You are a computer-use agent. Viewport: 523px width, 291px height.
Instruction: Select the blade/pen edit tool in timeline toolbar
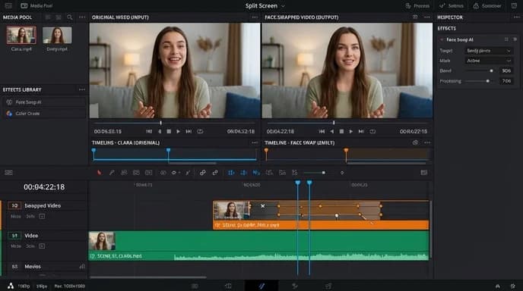[x=112, y=173]
